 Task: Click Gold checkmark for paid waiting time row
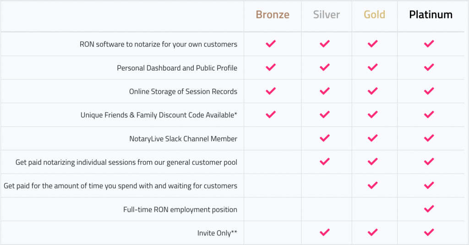tap(373, 185)
